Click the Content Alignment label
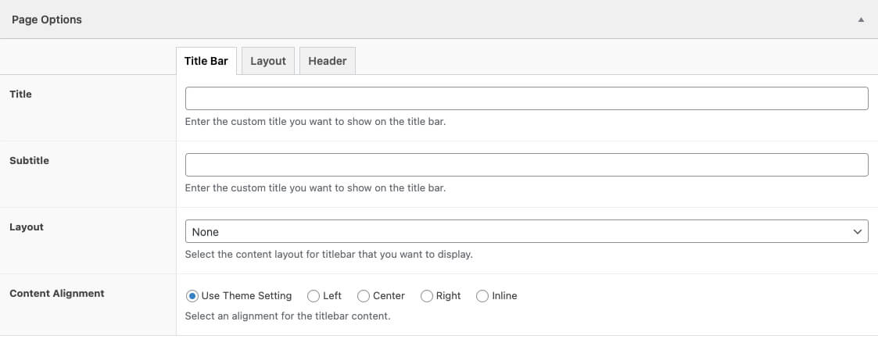Image resolution: width=878 pixels, height=339 pixels. pyautogui.click(x=57, y=294)
